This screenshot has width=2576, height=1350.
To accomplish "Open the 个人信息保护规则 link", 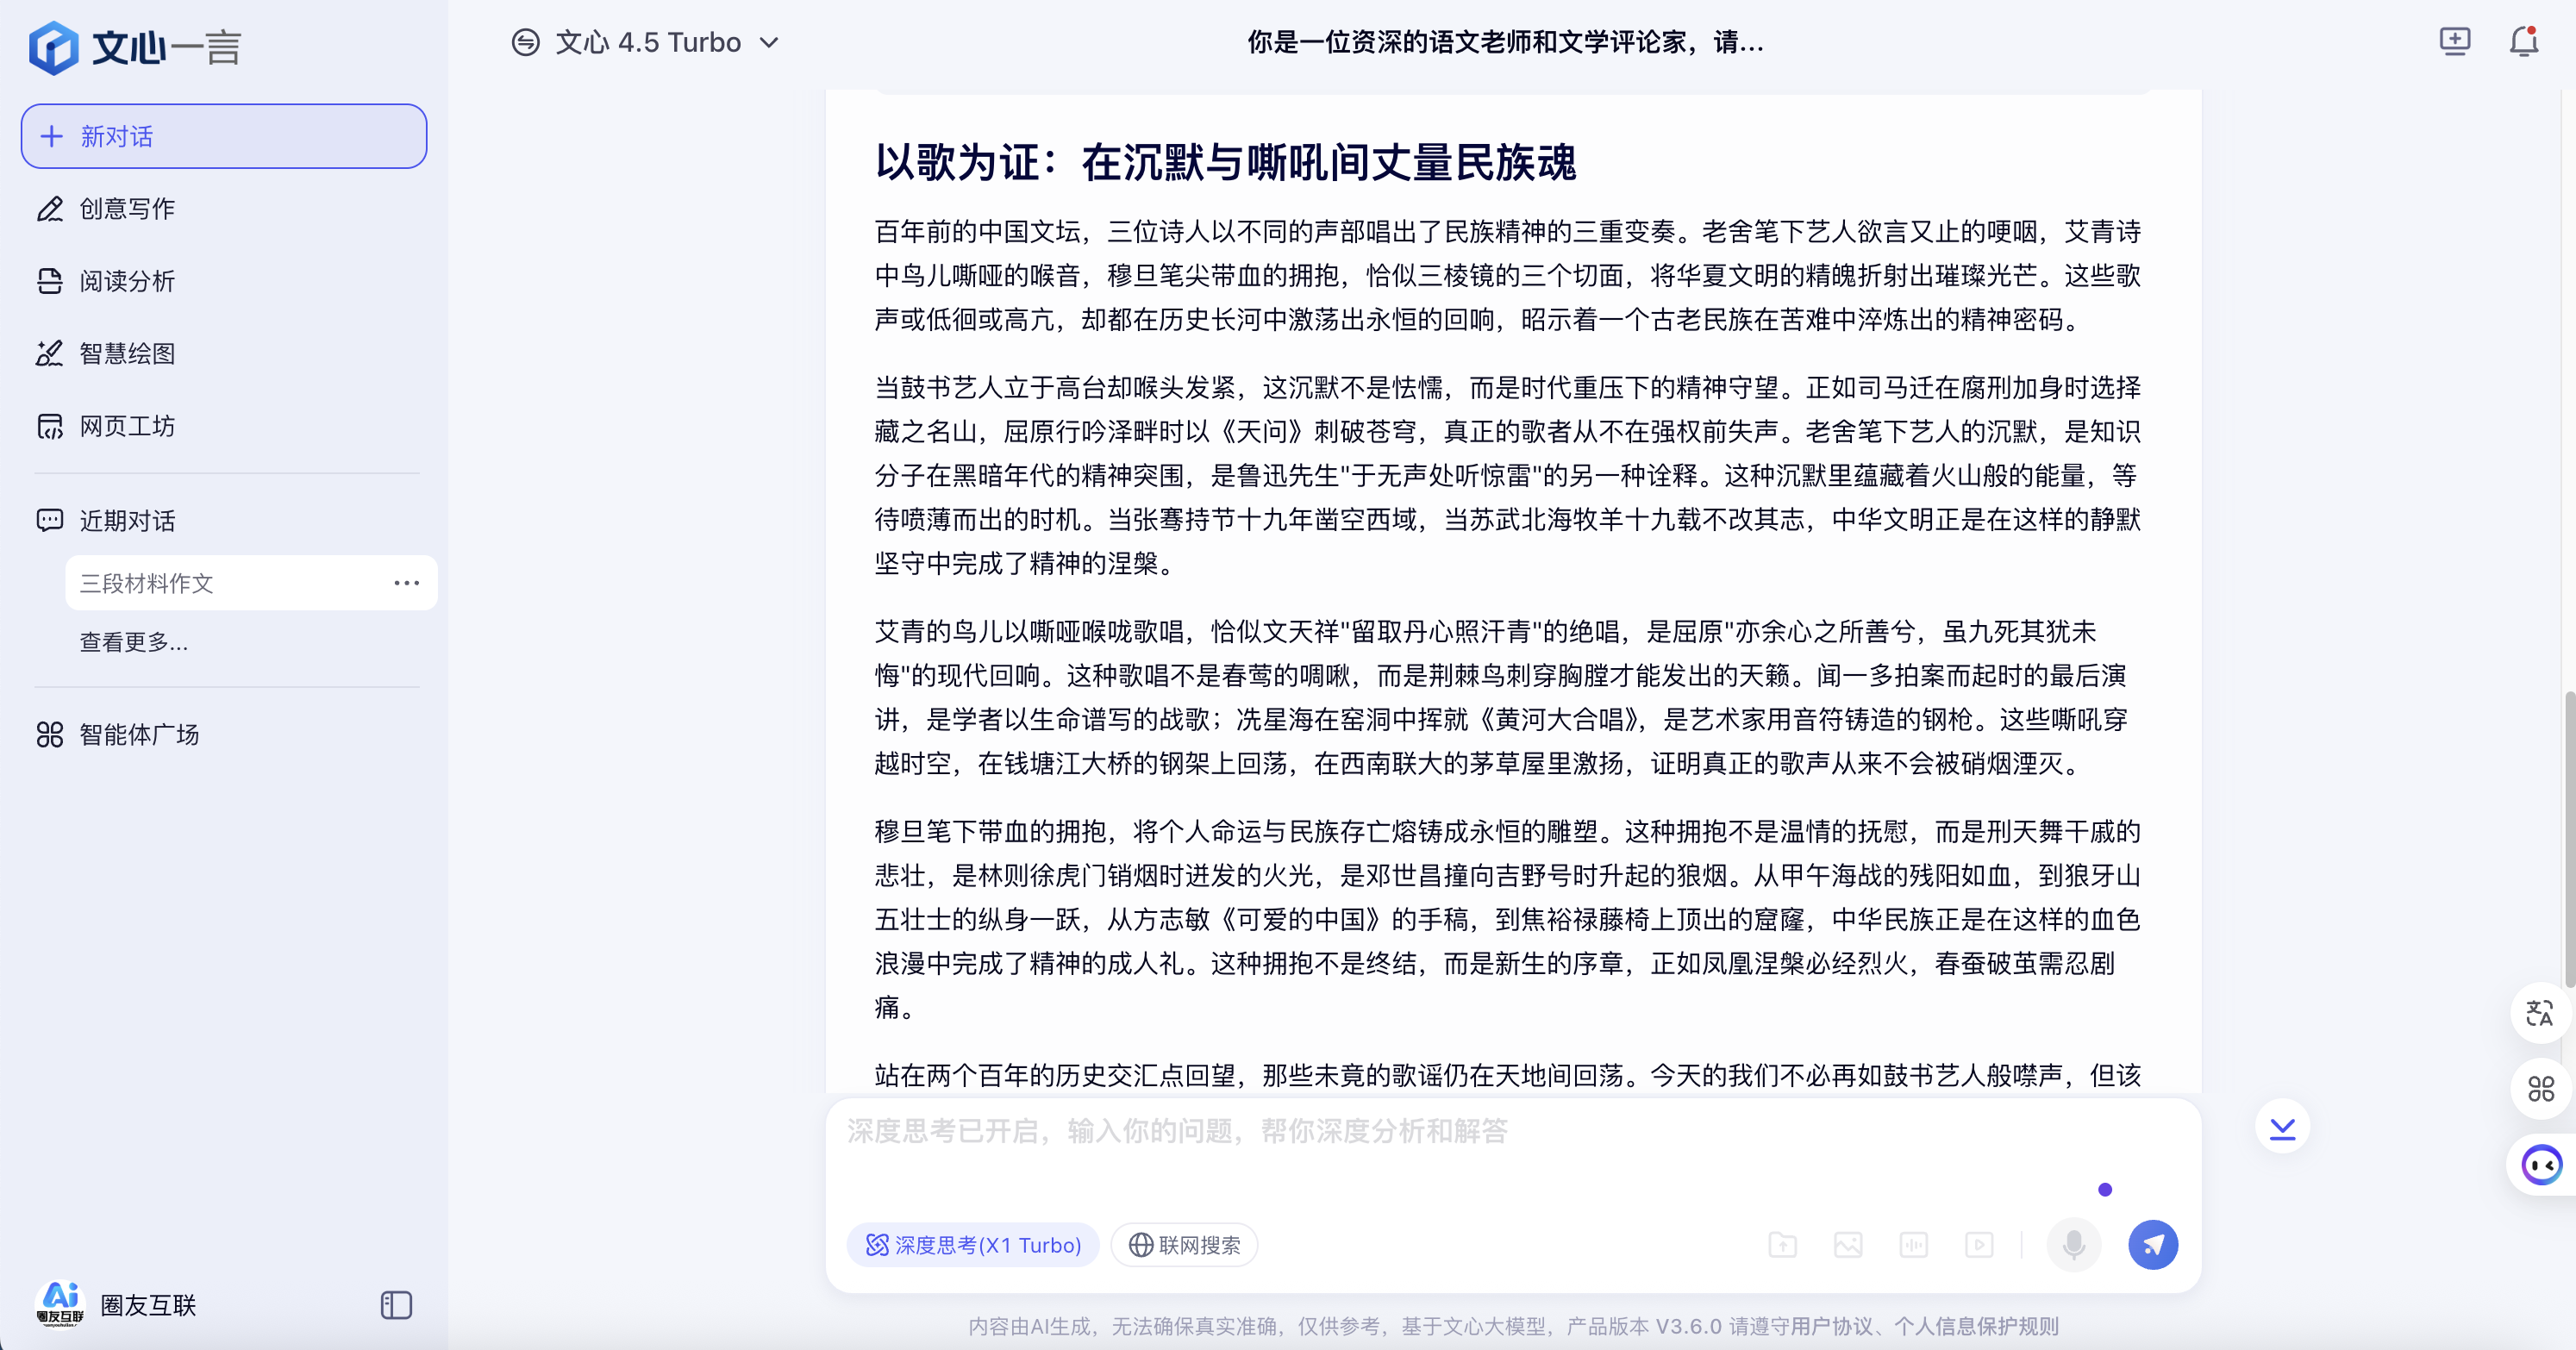I will (1976, 1326).
